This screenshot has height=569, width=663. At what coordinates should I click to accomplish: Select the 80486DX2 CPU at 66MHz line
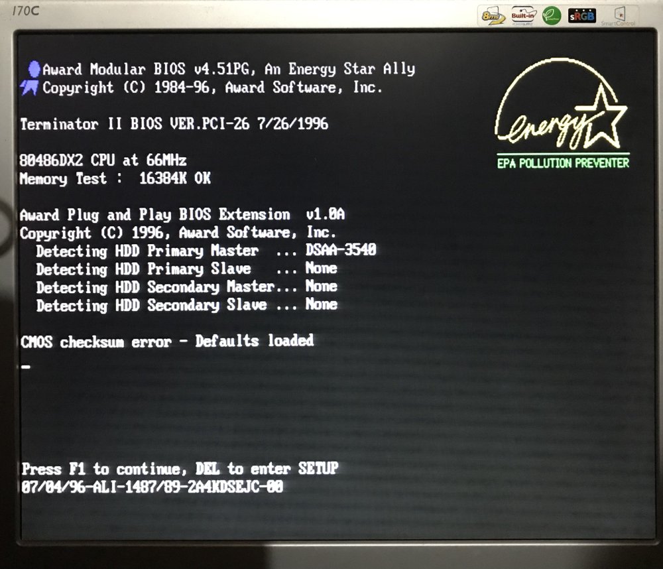coord(103,160)
